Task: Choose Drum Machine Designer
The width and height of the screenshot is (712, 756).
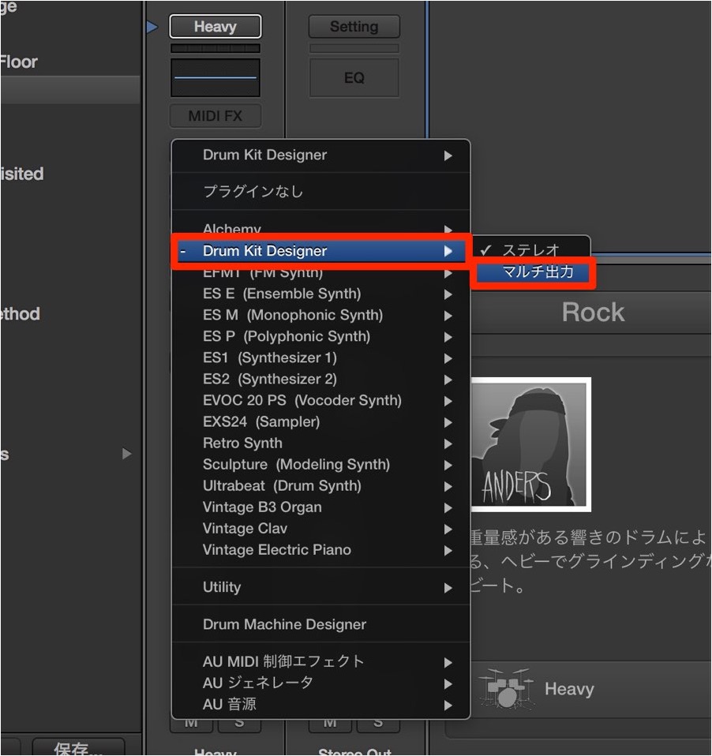Action: pyautogui.click(x=320, y=624)
